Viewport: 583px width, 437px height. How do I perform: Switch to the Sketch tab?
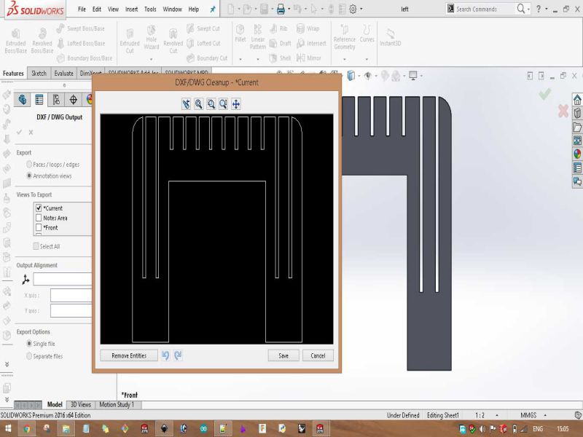pos(39,74)
